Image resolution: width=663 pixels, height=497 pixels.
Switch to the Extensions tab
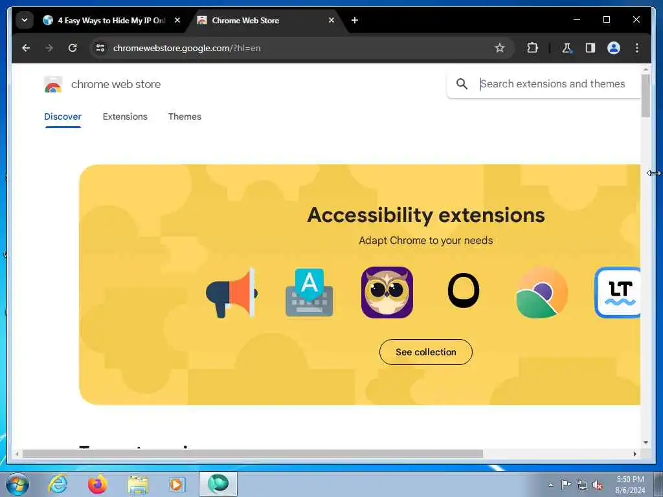click(x=125, y=116)
